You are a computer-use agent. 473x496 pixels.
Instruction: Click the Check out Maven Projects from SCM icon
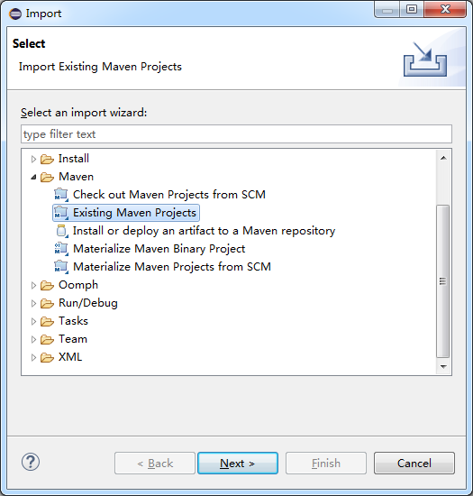click(61, 195)
